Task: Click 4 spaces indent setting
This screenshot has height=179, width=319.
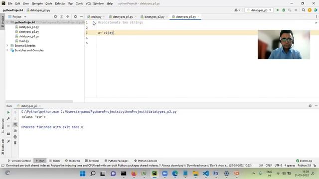Action: point(290,166)
